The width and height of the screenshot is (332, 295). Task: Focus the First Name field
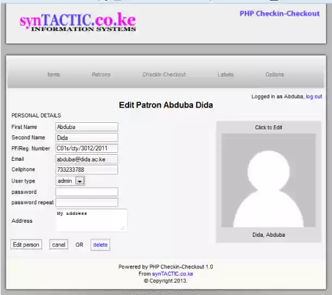87,127
